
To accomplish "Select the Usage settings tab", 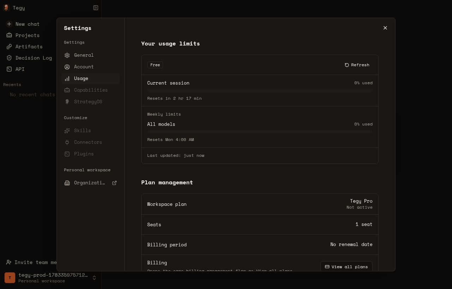I will tap(90, 79).
